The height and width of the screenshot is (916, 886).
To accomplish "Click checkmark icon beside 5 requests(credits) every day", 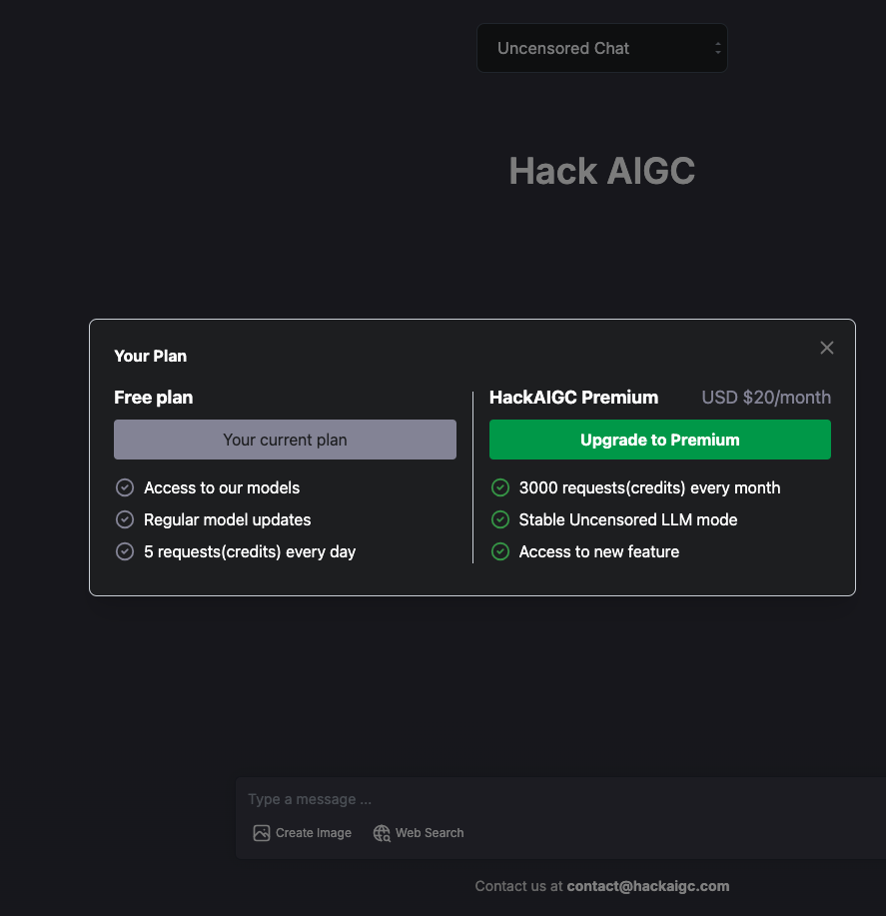I will 125,551.
